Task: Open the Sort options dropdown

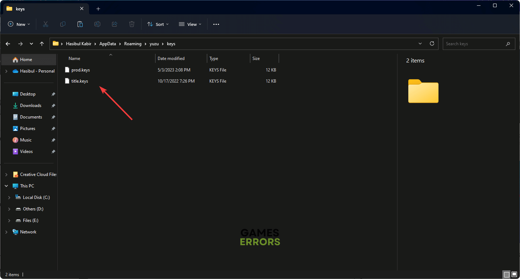Action: click(158, 24)
